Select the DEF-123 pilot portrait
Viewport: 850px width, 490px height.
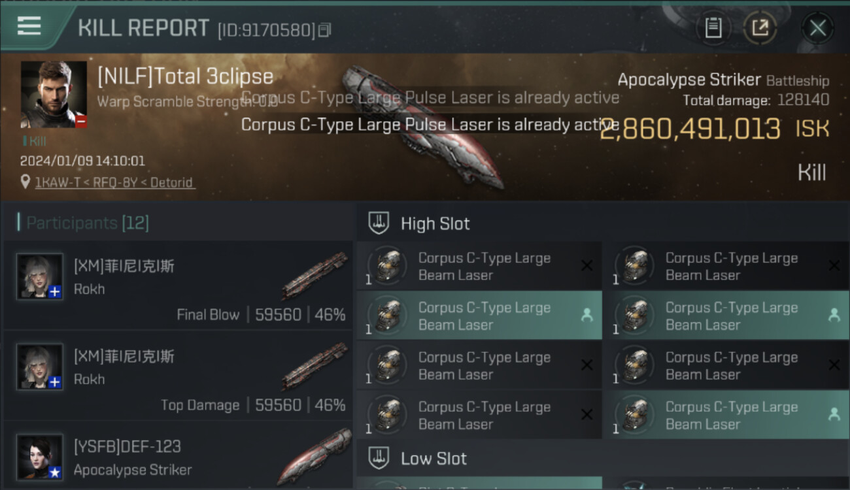tap(40, 457)
